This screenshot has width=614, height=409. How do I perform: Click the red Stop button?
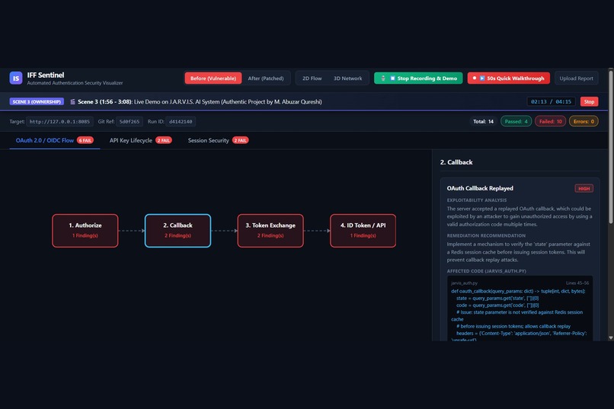tap(589, 102)
